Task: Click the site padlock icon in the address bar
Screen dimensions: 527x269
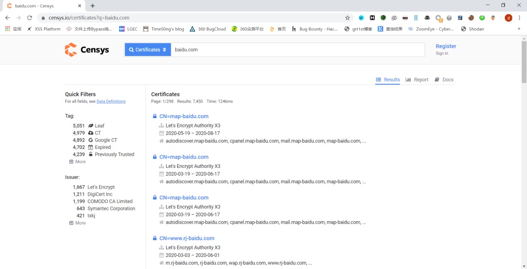Action: (x=43, y=18)
